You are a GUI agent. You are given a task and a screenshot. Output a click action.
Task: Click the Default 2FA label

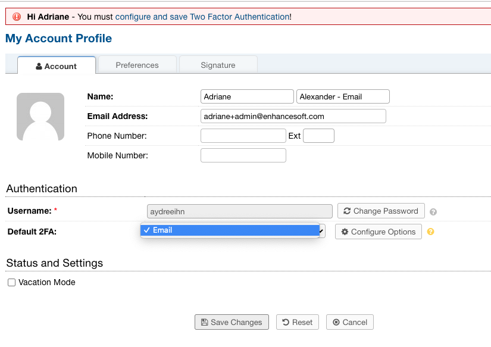[32, 232]
